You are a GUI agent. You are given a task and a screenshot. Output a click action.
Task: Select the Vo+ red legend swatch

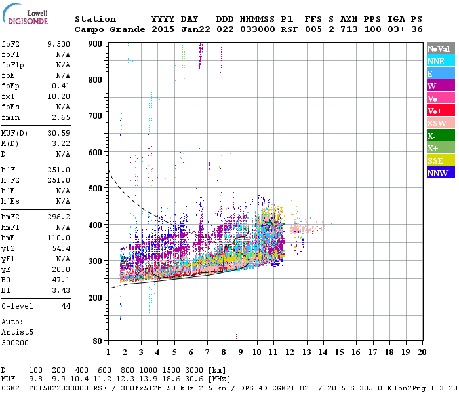(x=441, y=111)
